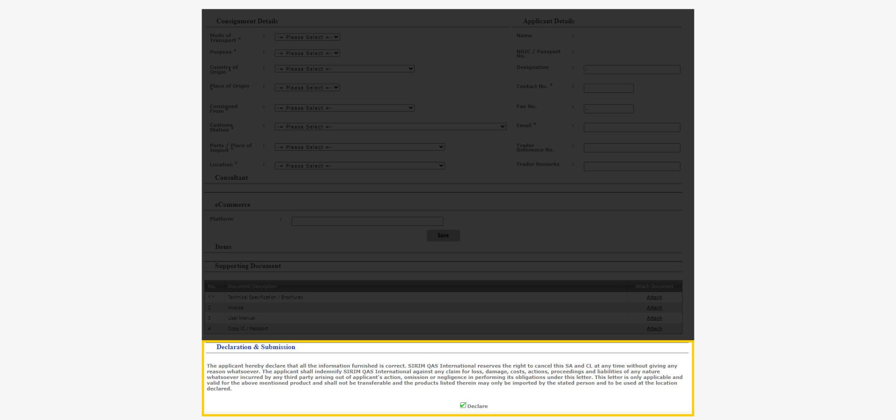Screen dimensions: 896x420
Task: Click the Contact No. input field
Action: [x=608, y=88]
